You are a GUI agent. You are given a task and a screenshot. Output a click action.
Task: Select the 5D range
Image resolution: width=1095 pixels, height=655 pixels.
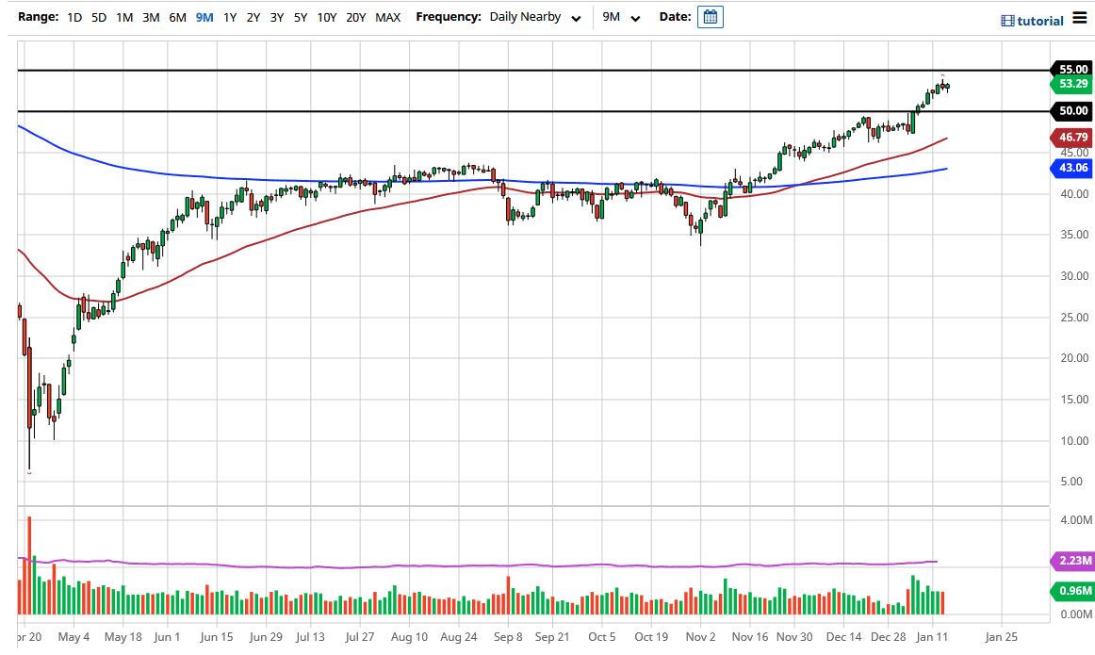pos(98,17)
